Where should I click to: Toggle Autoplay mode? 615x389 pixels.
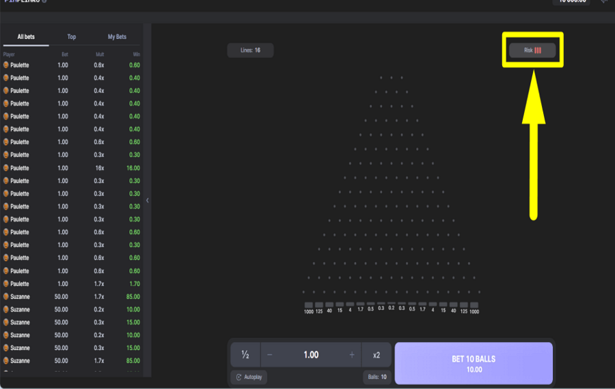click(249, 377)
